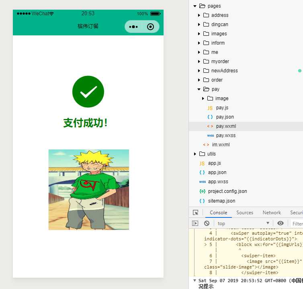The width and height of the screenshot is (303, 289).
Task: Expand the order folder arrow
Action: (x=199, y=80)
